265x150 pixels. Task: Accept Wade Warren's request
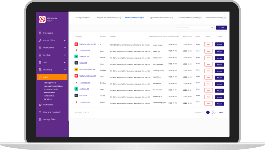(x=219, y=58)
